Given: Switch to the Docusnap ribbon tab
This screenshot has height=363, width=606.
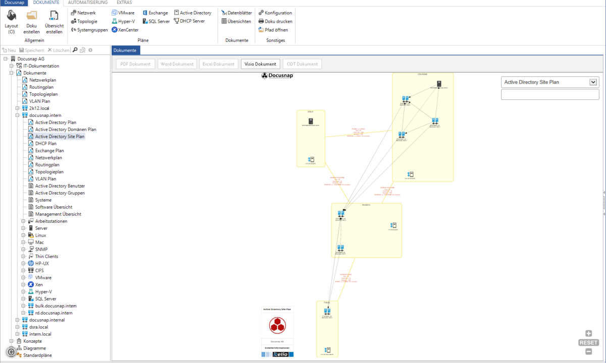Looking at the screenshot, I should (15, 3).
